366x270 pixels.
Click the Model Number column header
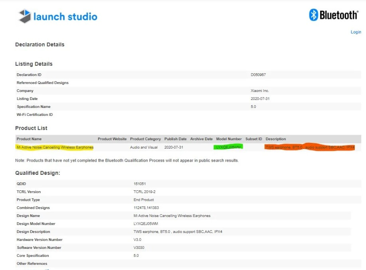coord(229,139)
